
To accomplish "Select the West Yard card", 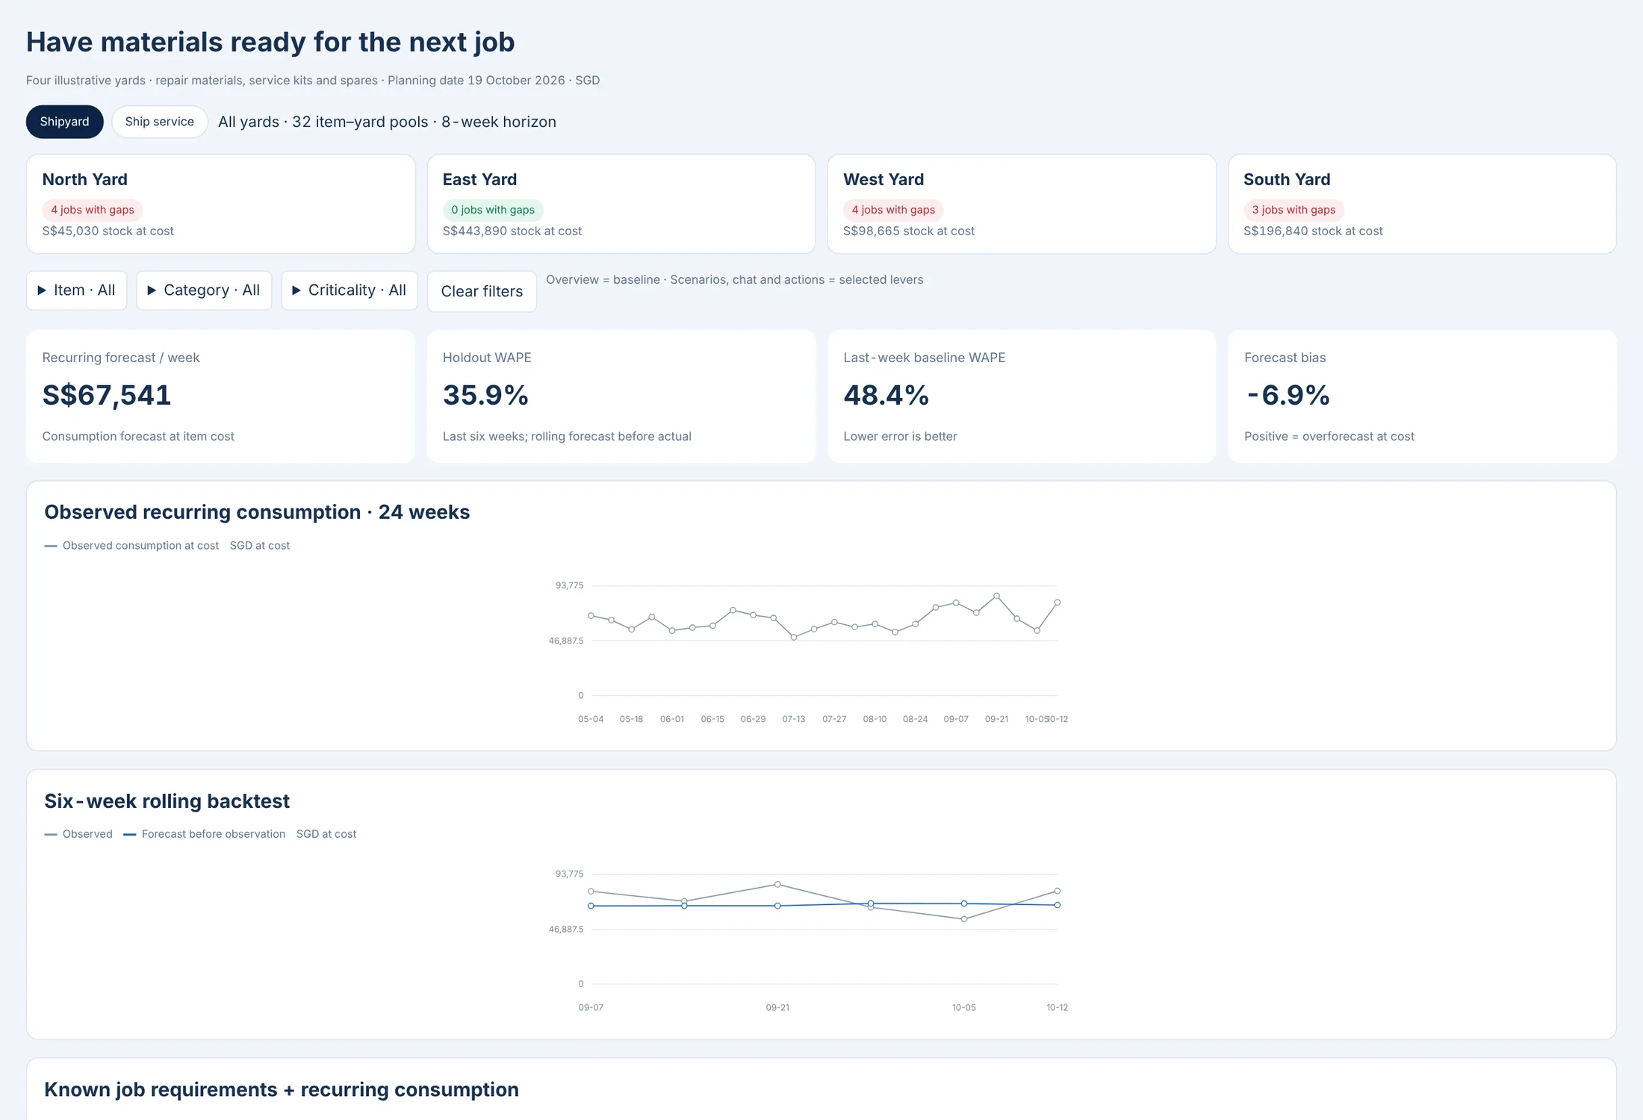I will pos(1022,204).
